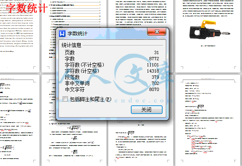Click the 关闭 button in the dialog
The image size is (242, 166).
click(x=147, y=109)
